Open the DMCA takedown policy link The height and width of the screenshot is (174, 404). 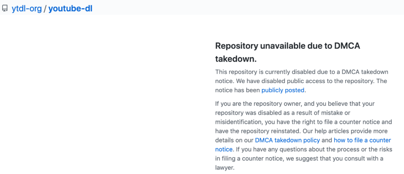point(287,140)
